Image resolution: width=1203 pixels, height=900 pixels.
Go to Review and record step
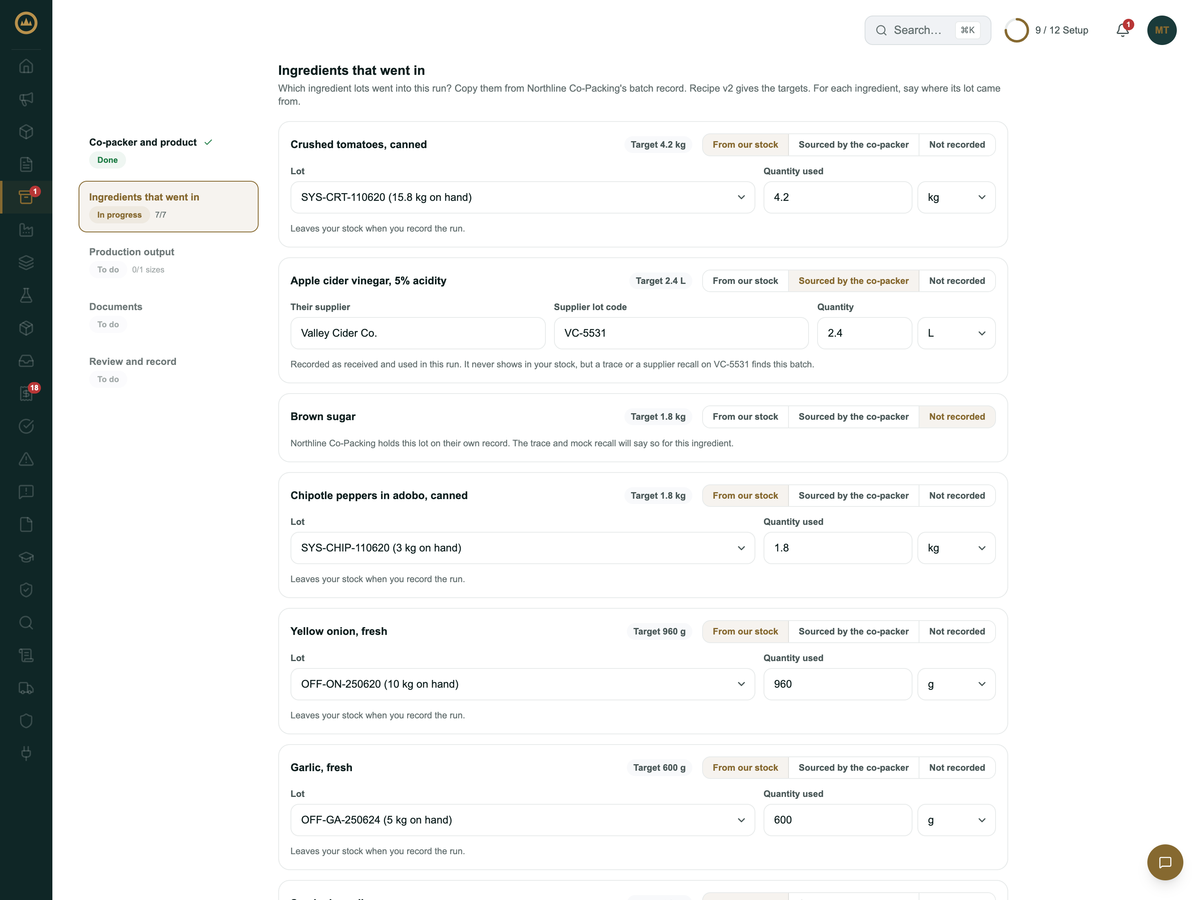pyautogui.click(x=168, y=370)
